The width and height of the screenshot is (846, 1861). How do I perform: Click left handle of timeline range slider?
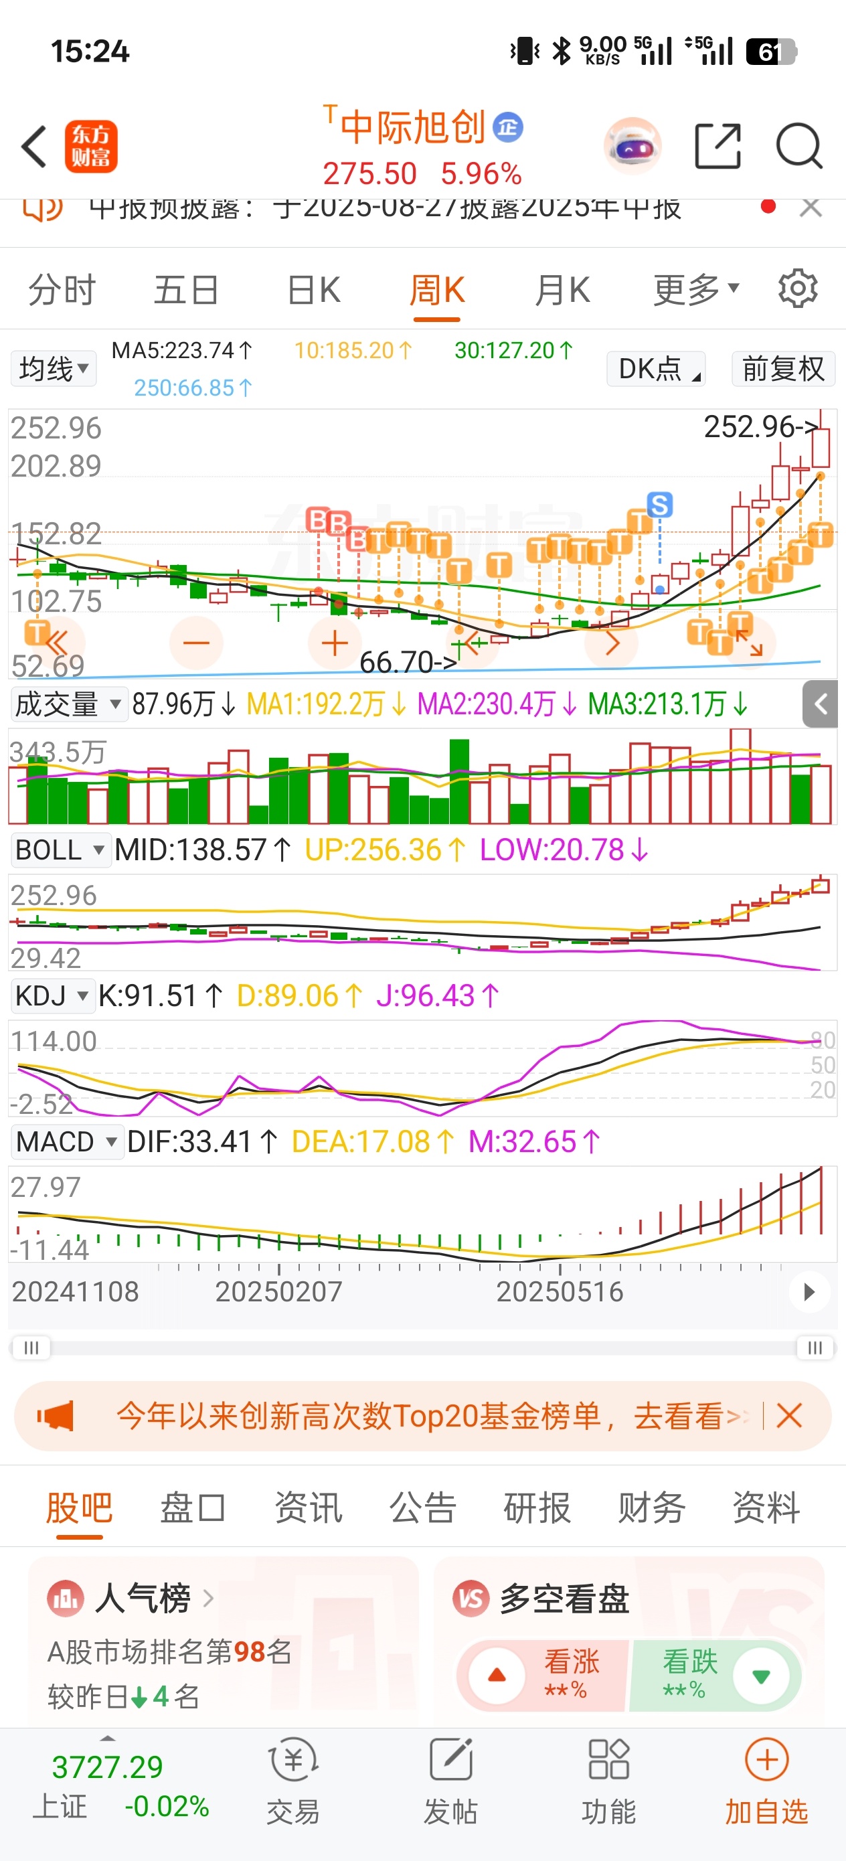[31, 1348]
